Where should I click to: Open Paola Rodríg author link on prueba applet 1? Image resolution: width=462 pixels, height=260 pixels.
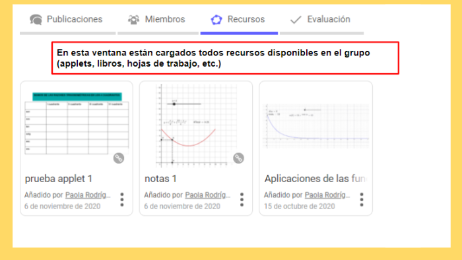pos(88,195)
